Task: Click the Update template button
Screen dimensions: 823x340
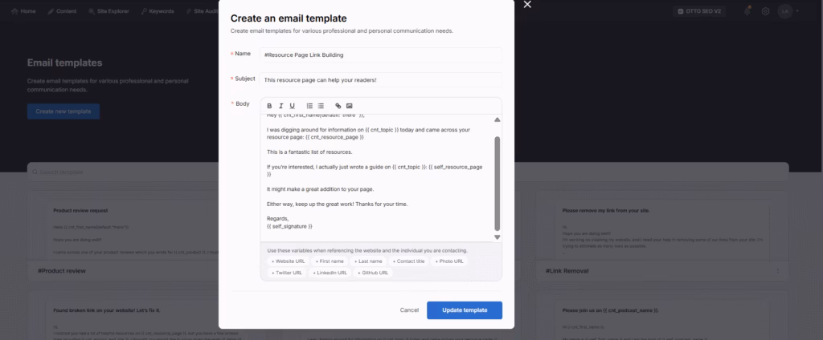Action: coord(464,310)
